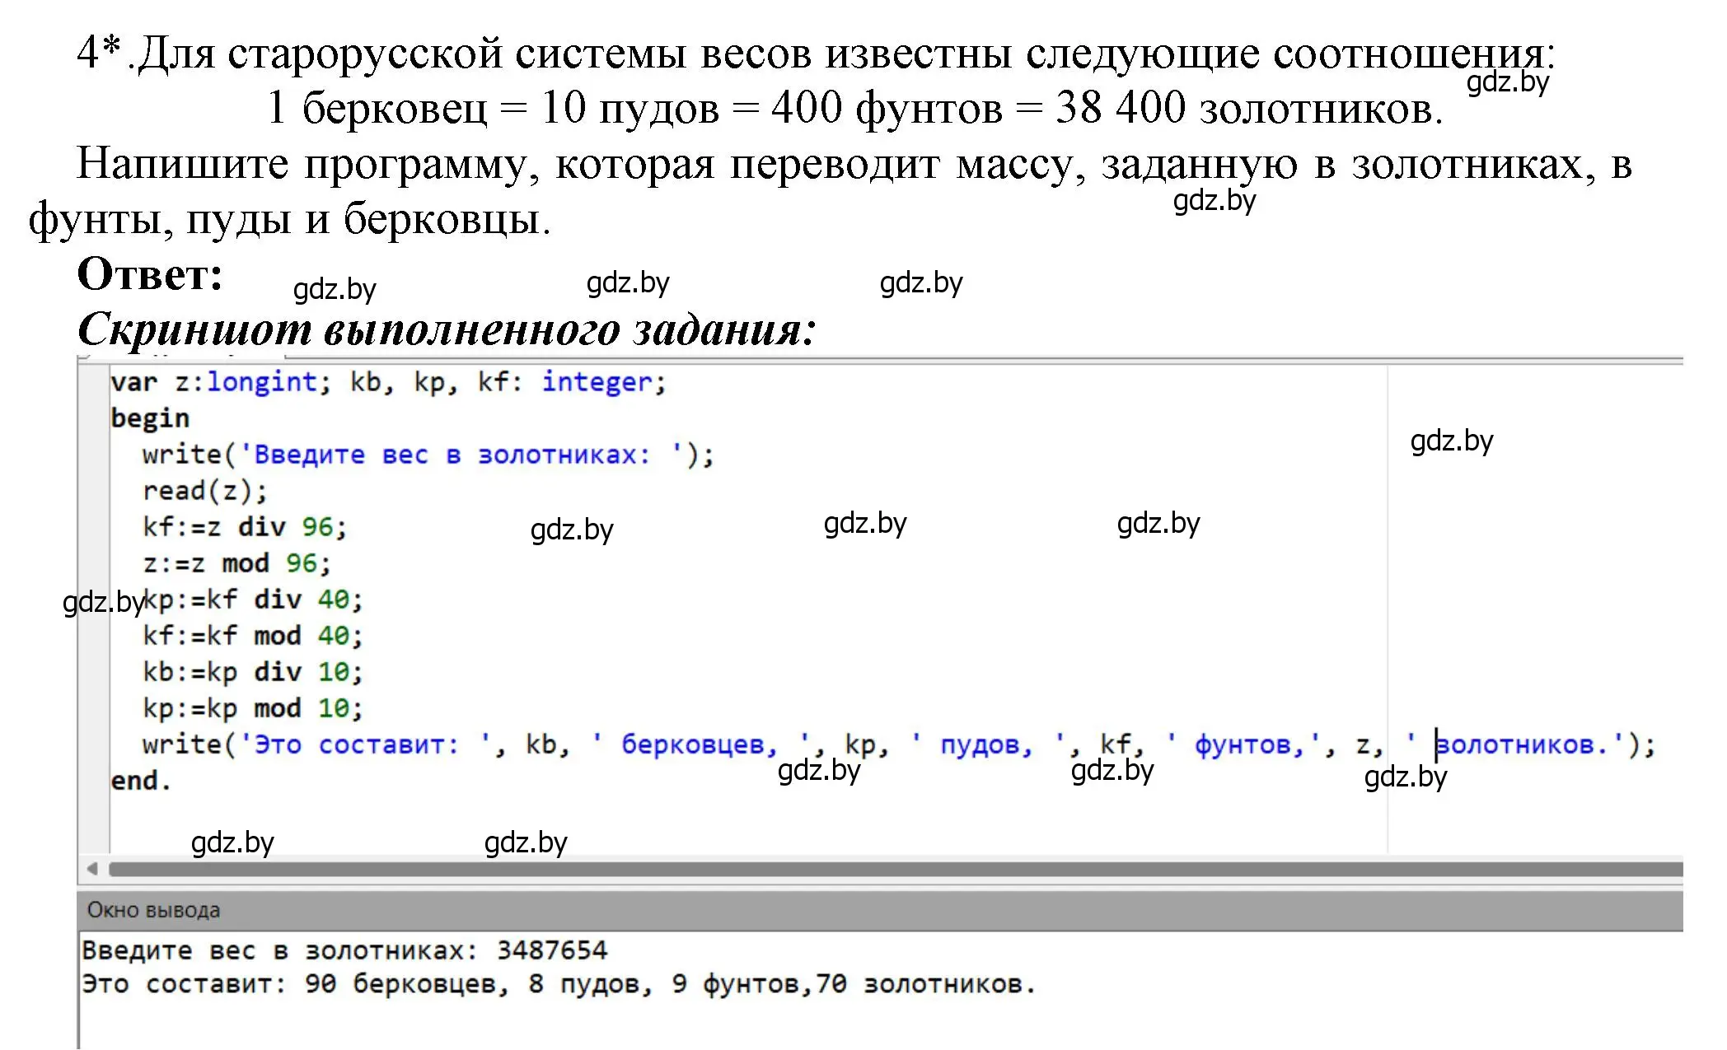1727x1050 pixels.
Task: Click the 'read(z);' code line
Action: 205,491
